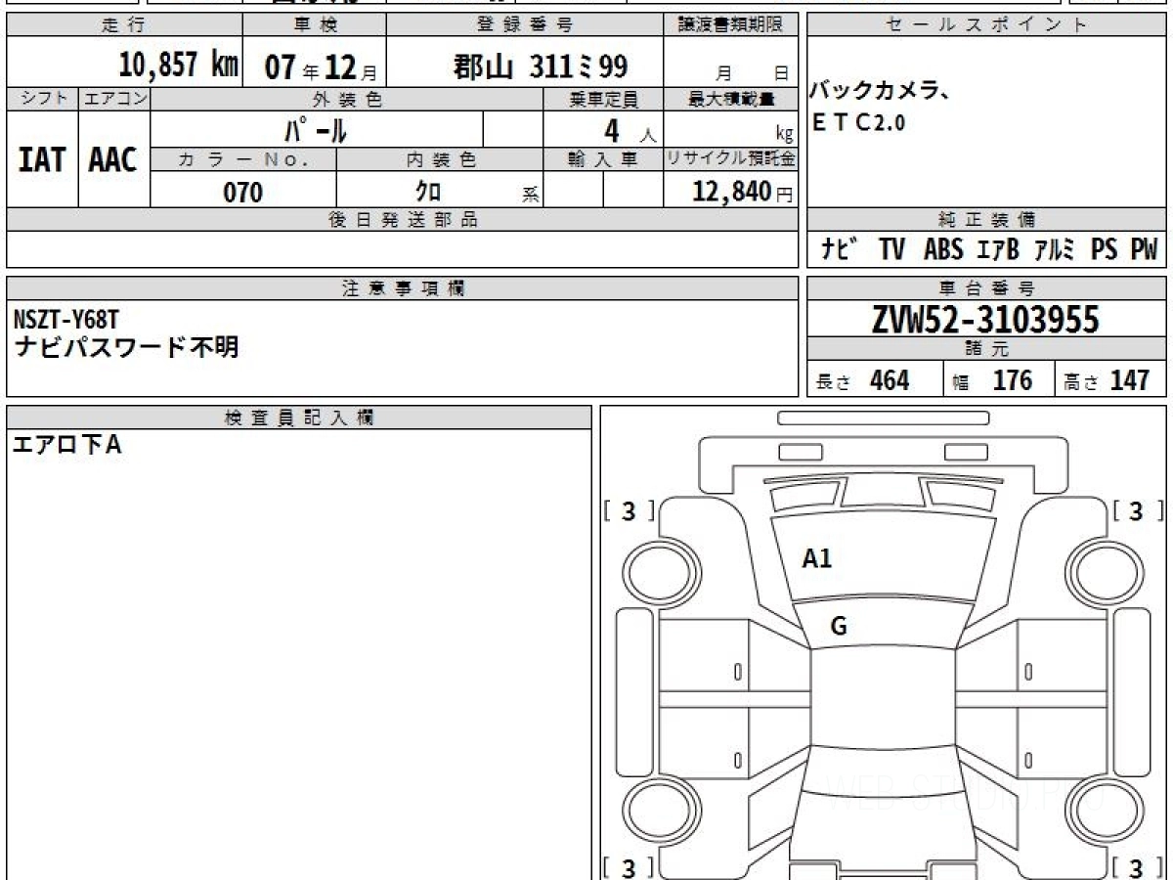Select the ABS equipment item

click(x=943, y=250)
